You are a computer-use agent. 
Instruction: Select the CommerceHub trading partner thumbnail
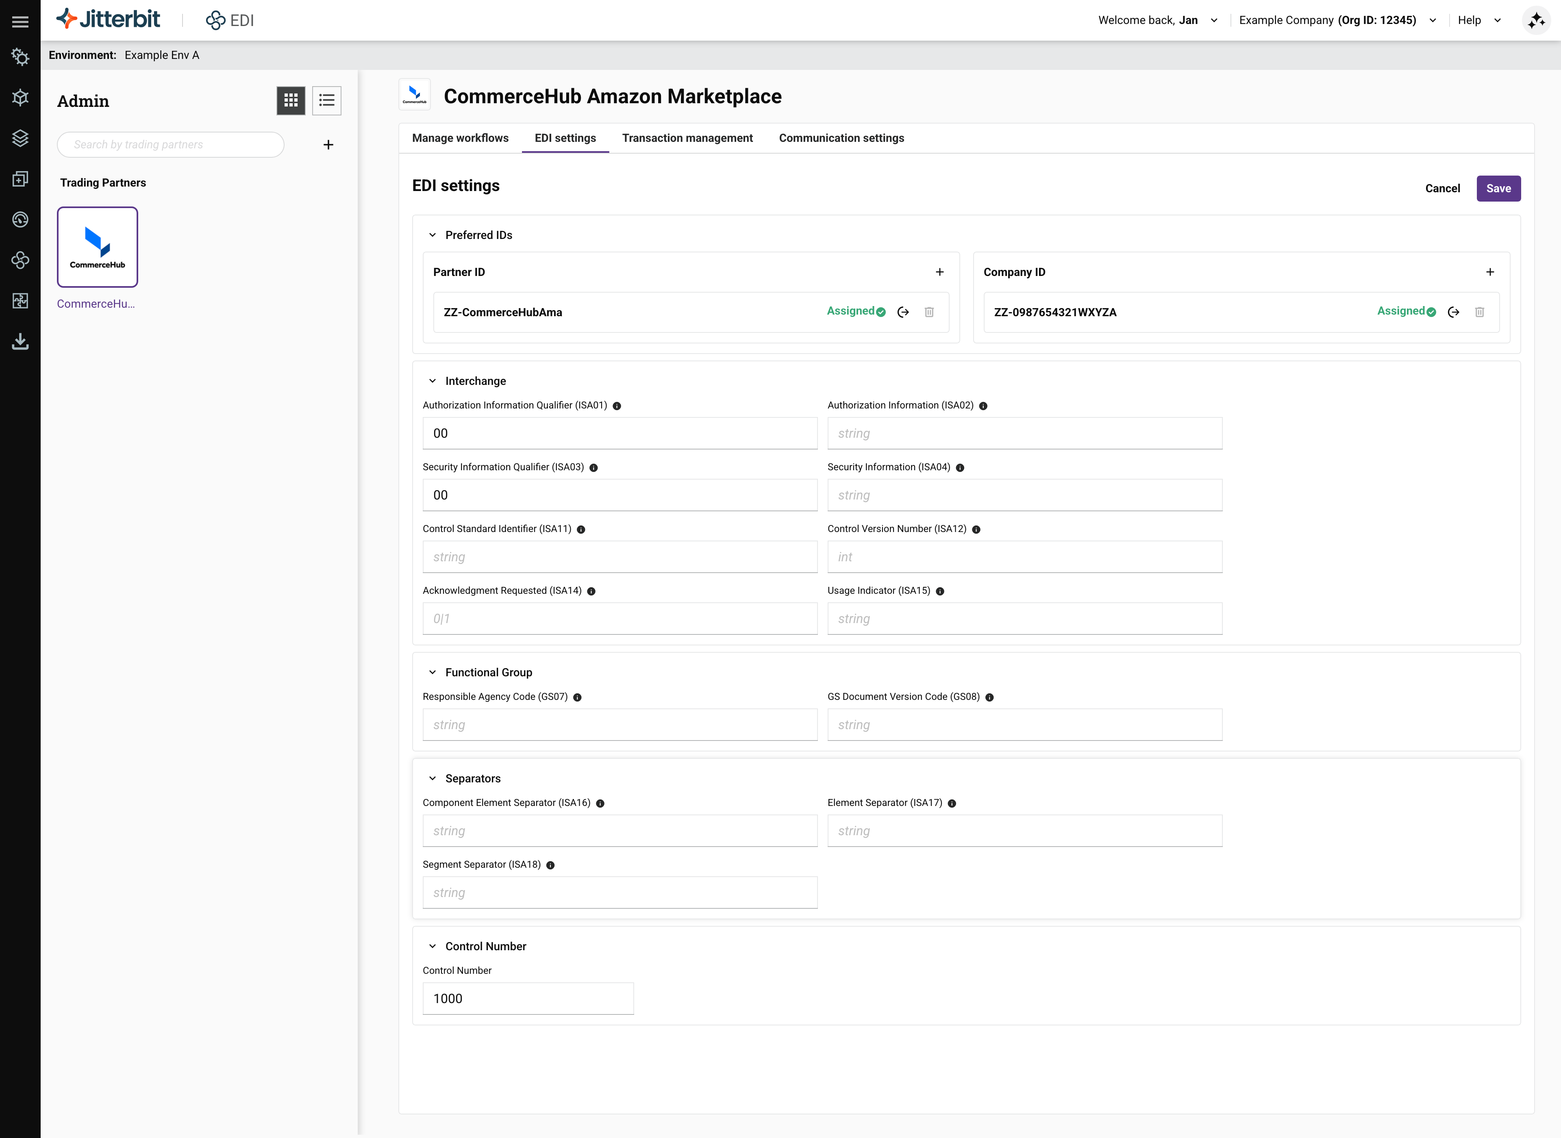tap(97, 247)
